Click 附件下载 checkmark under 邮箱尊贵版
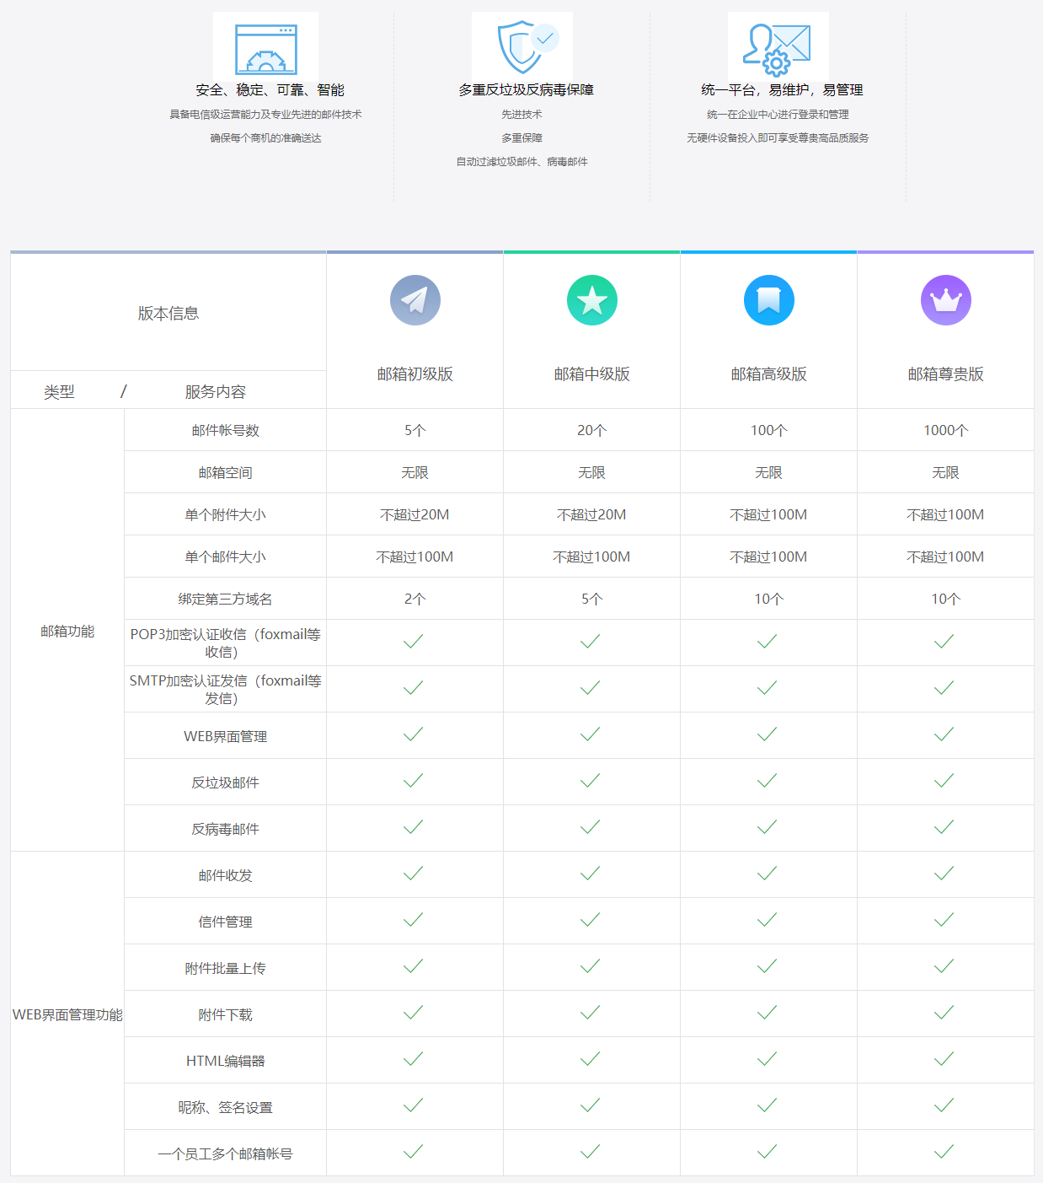Viewport: 1043px width, 1183px height. pyautogui.click(x=944, y=1013)
